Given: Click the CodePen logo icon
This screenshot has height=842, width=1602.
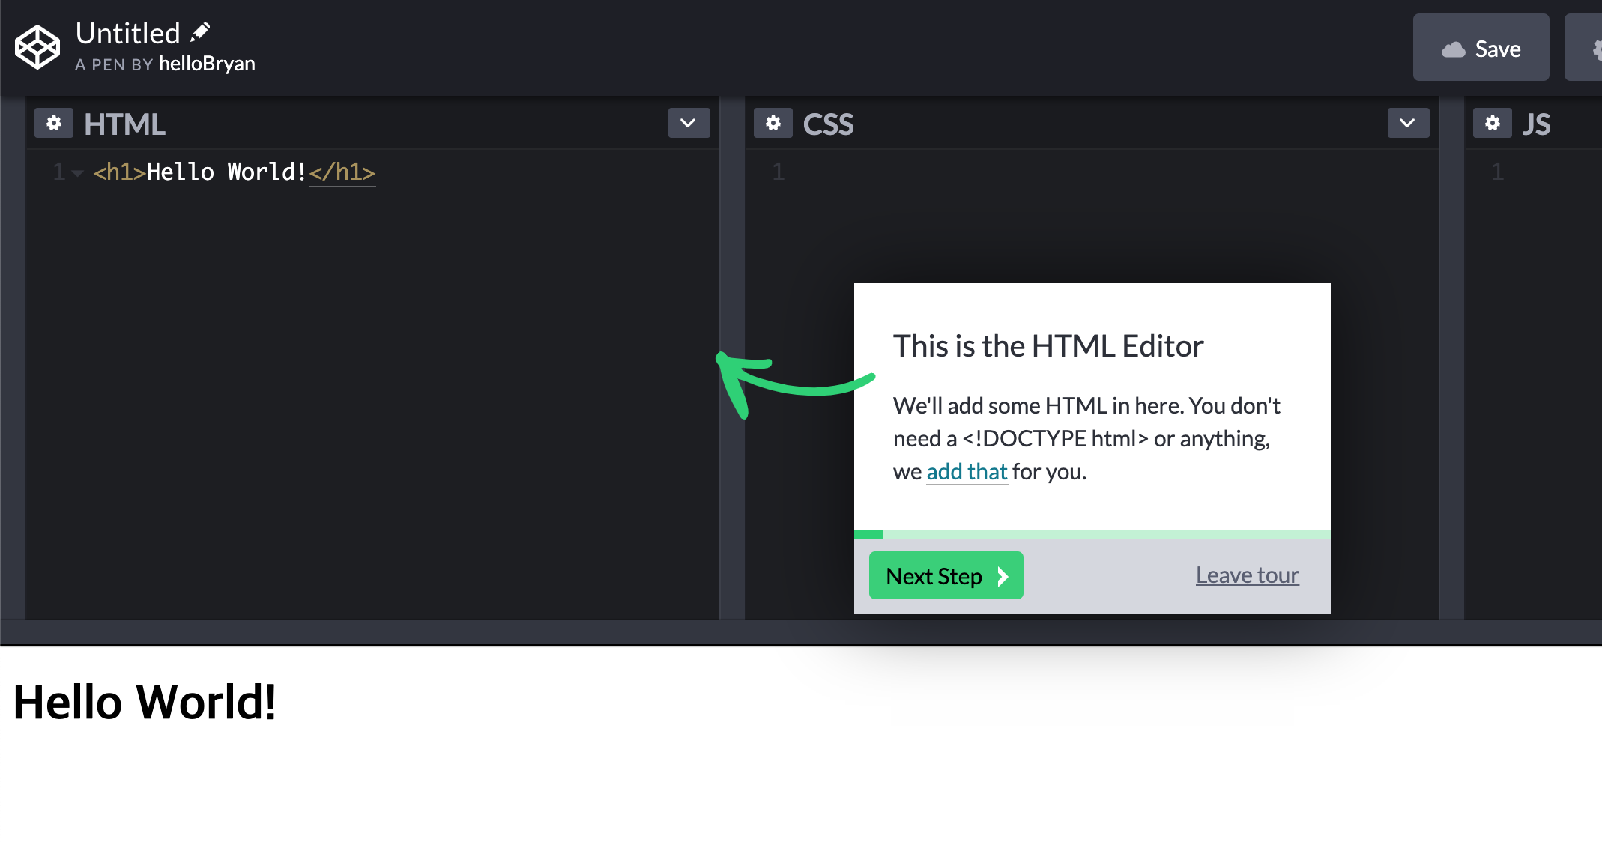Looking at the screenshot, I should tap(37, 47).
